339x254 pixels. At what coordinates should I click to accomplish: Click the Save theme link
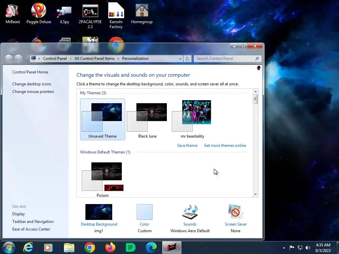coord(187,146)
